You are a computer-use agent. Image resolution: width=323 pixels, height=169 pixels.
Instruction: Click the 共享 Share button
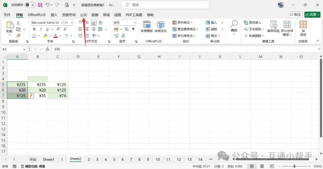click(313, 15)
